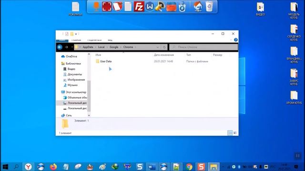Open the megaphone icon in the dock
This screenshot has height=171, width=305.
pos(160,6)
